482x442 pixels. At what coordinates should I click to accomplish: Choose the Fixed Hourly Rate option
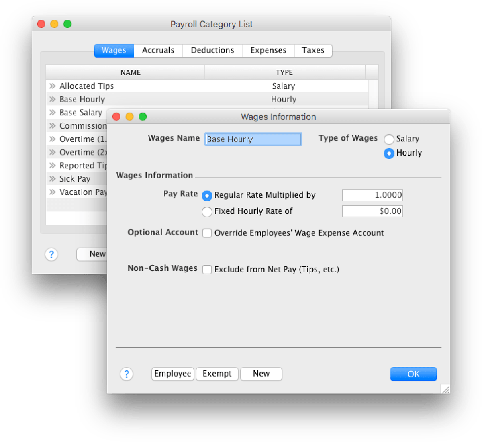point(207,211)
